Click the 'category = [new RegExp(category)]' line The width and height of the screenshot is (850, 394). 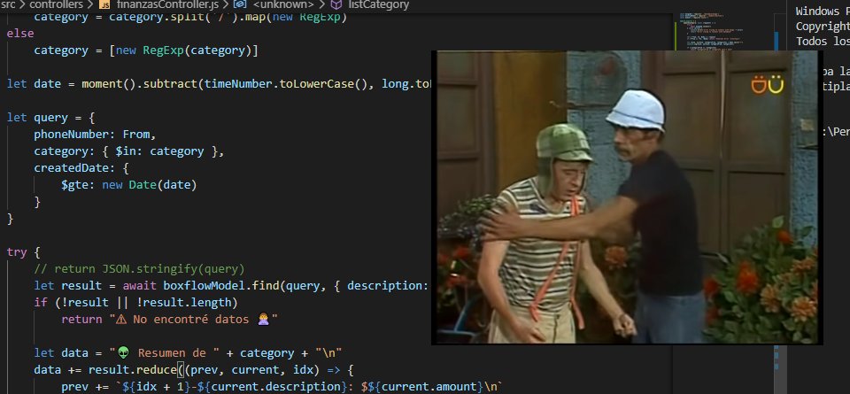[146, 50]
